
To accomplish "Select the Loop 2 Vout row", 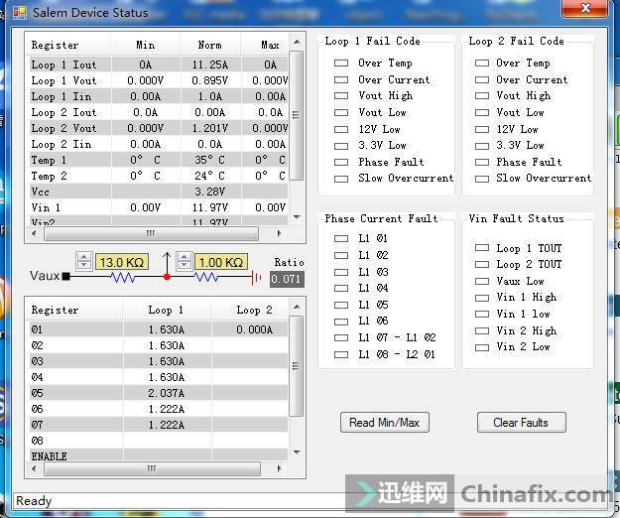I will click(x=159, y=128).
